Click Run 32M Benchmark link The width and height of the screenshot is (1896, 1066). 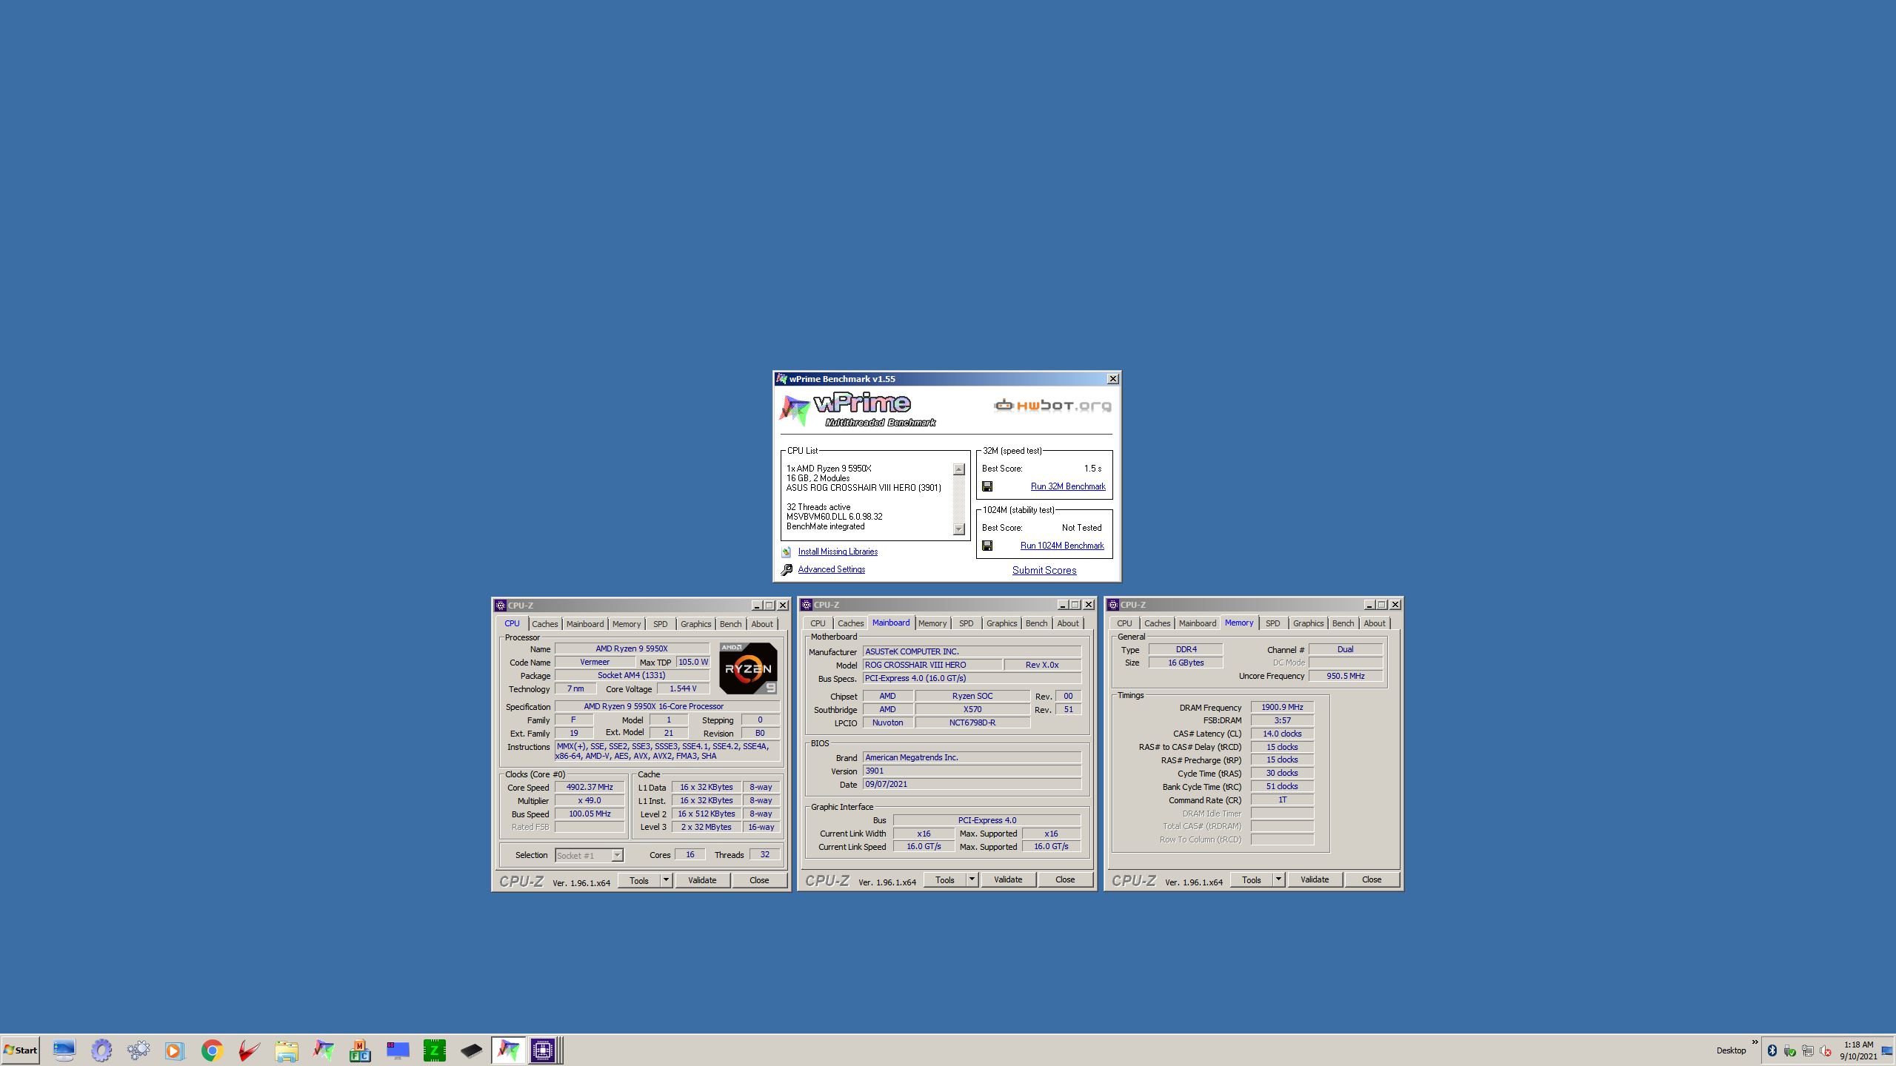[x=1068, y=486]
